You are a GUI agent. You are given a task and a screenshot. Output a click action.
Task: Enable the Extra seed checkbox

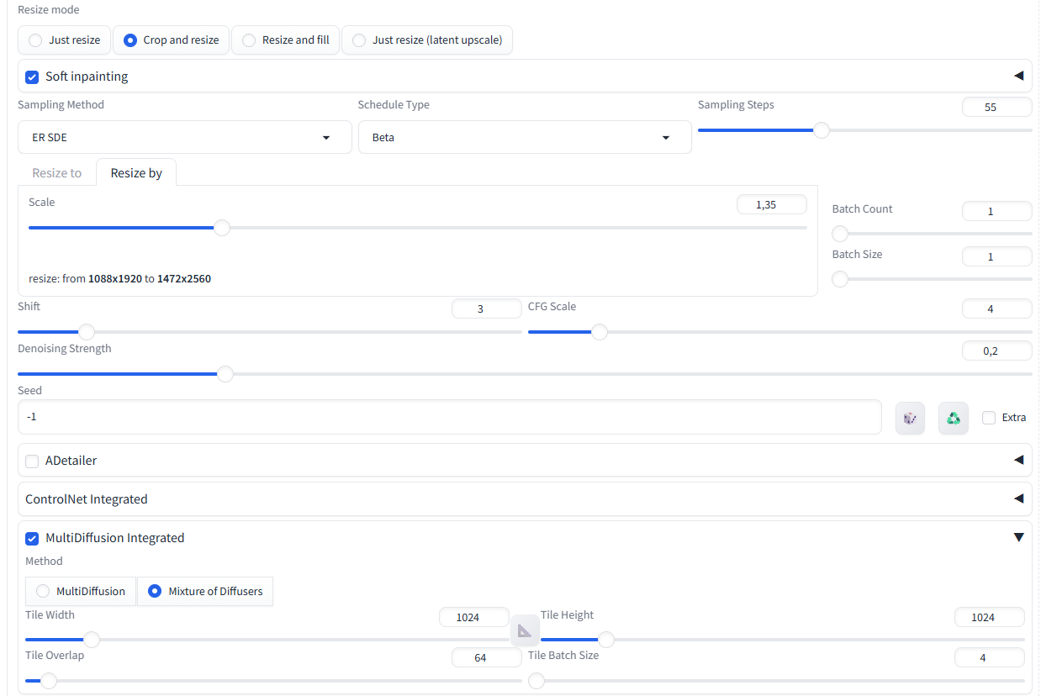[989, 418]
